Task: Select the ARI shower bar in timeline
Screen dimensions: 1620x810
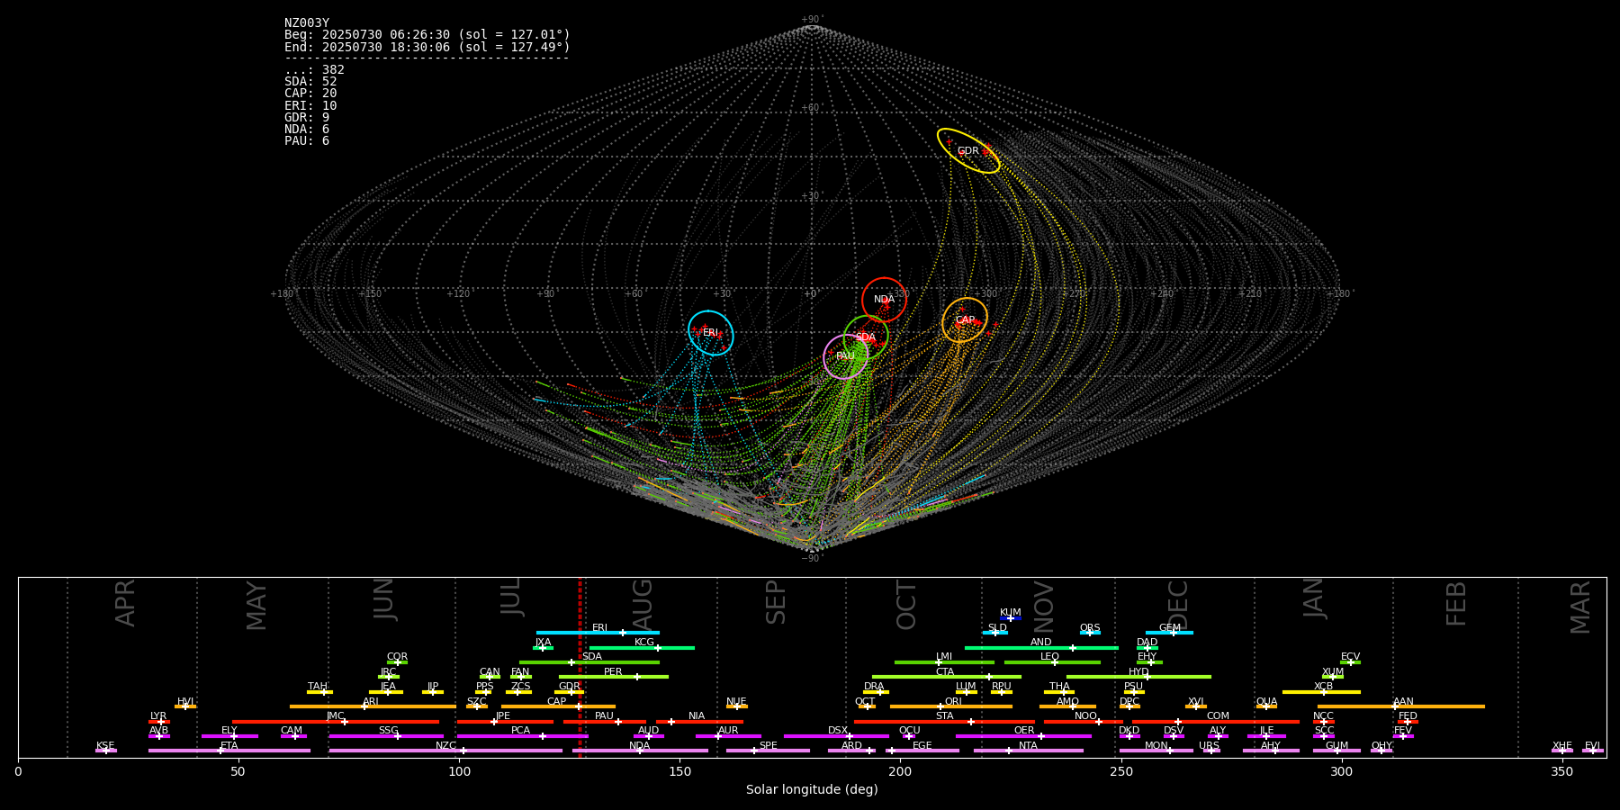Action: (x=373, y=706)
